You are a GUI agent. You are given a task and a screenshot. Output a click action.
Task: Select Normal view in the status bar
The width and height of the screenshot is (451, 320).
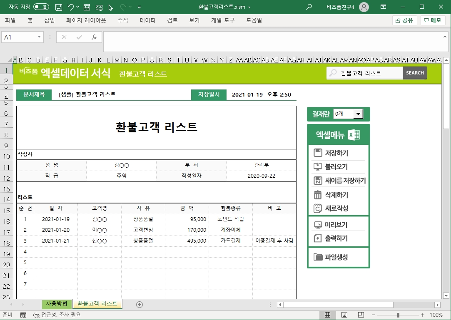pos(328,315)
